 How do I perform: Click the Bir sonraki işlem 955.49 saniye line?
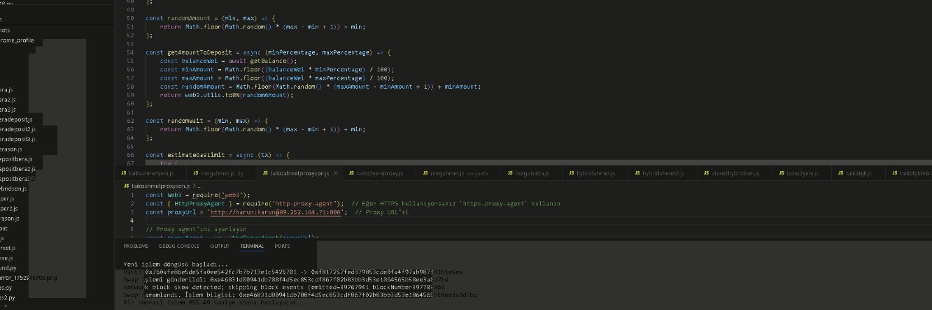tap(216, 303)
